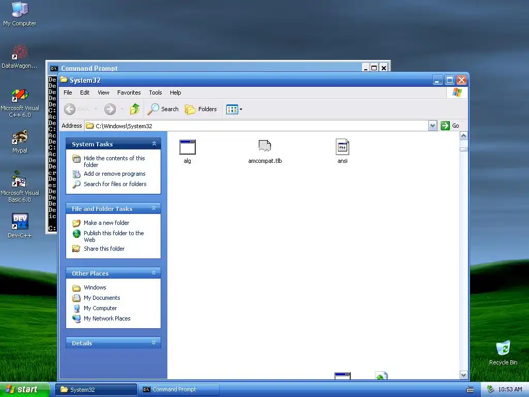
Task: Select My Computer desktop icon
Action: 20,14
